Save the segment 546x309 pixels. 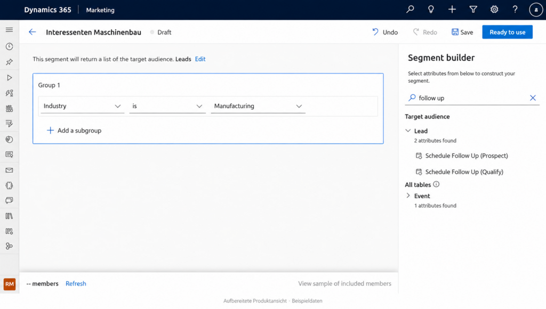point(462,32)
